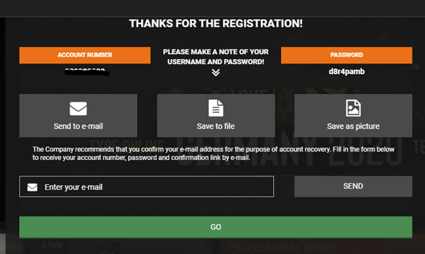Screen dimensions: 425x254
Task: Click the document icon above Save to file
Action: pyautogui.click(x=216, y=108)
